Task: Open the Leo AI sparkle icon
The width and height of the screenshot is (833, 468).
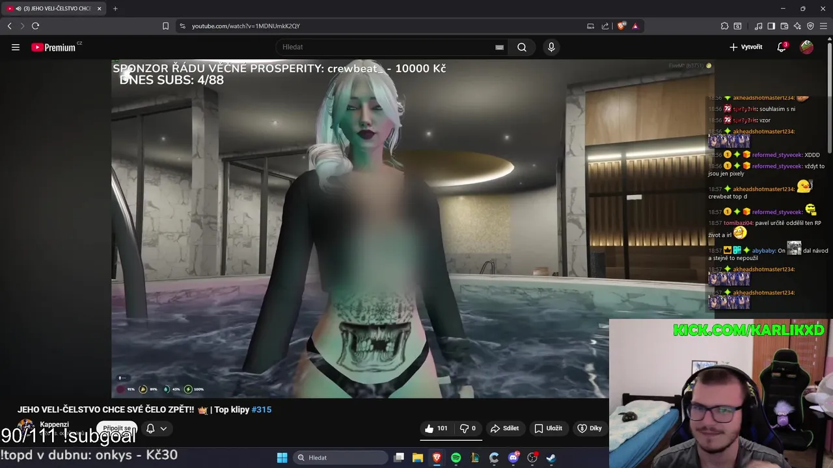Action: (x=797, y=26)
